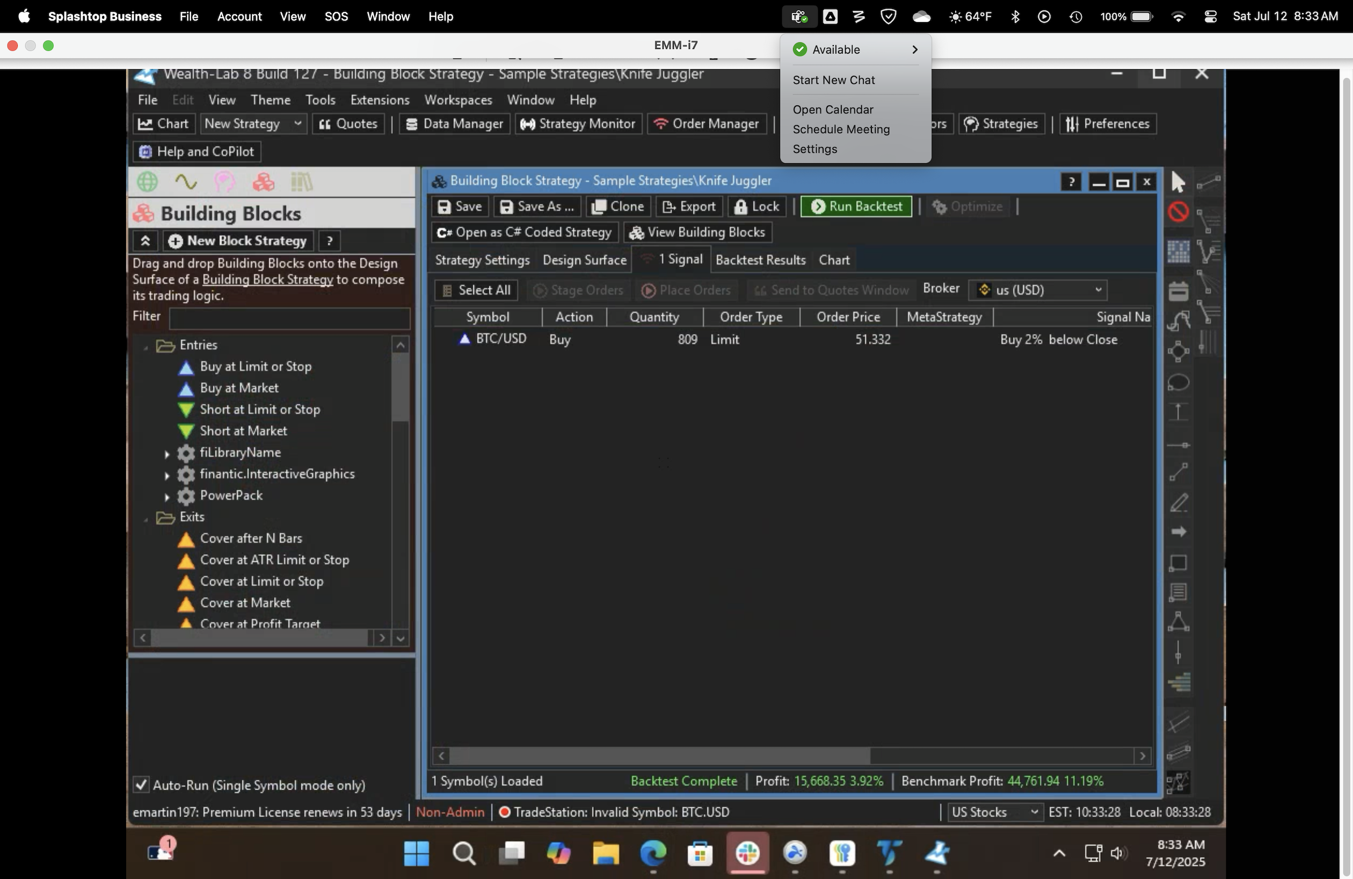Follow the Building Block Strategy link
Screen dimensions: 1353x879
[x=267, y=280]
